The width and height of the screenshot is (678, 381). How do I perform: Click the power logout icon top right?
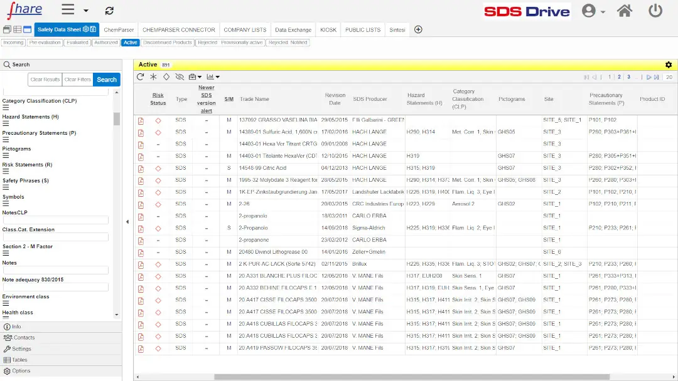(655, 10)
